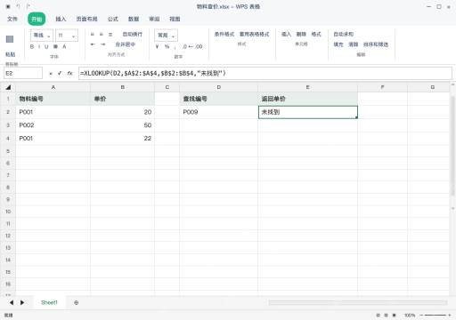456x320 pixels.
Task: Click the XLOOKUP formula bar
Action: point(265,73)
